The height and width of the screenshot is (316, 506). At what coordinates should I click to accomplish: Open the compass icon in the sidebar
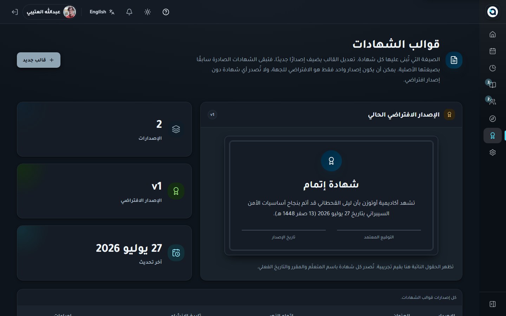tap(493, 119)
